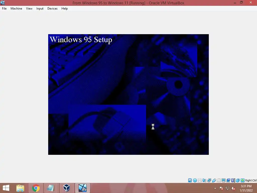The image size is (257, 193).
Task: Click the USB devices status icon
Action: 214,180
